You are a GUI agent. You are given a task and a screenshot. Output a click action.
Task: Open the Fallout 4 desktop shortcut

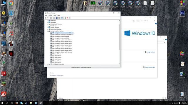[x=130, y=5]
